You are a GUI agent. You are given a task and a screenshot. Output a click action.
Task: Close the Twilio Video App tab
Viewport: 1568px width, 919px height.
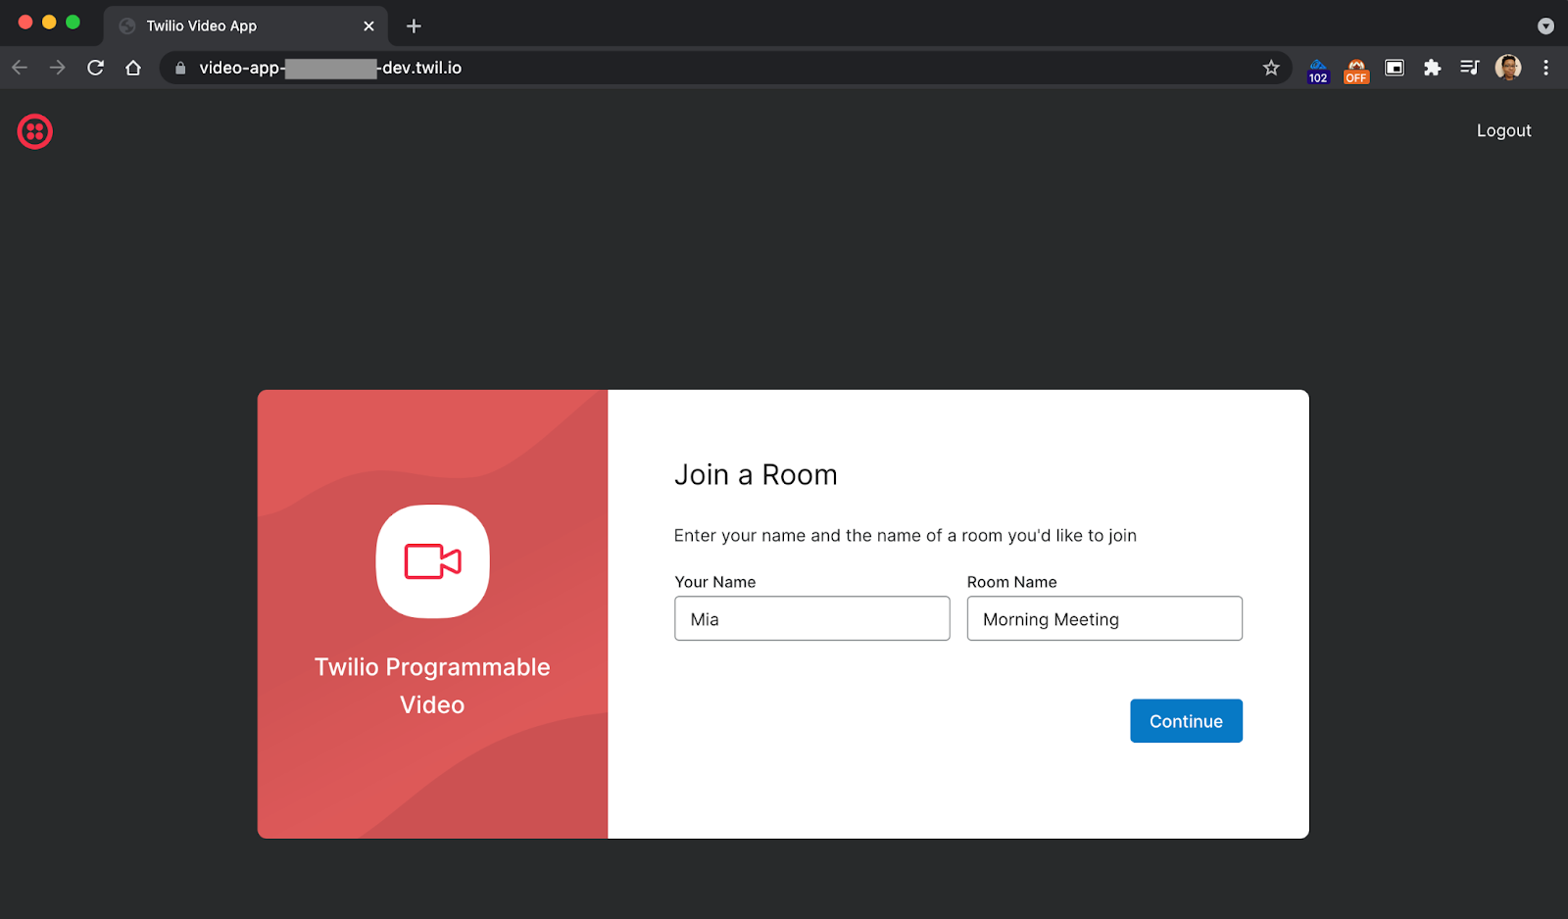click(368, 26)
